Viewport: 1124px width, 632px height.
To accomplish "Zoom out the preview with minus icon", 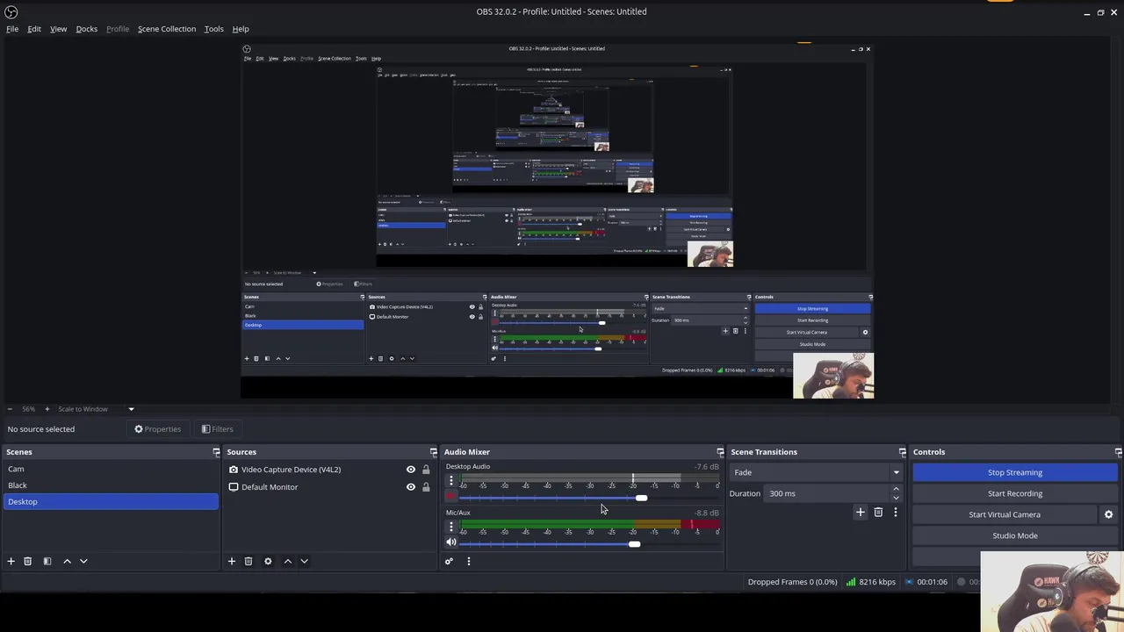I will [x=10, y=409].
